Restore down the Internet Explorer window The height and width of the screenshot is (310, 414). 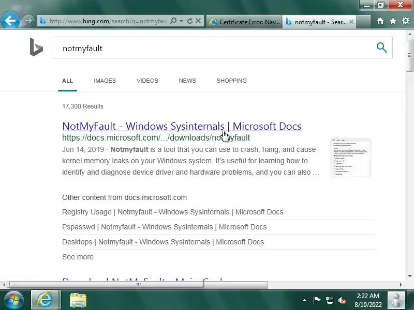[380, 5]
